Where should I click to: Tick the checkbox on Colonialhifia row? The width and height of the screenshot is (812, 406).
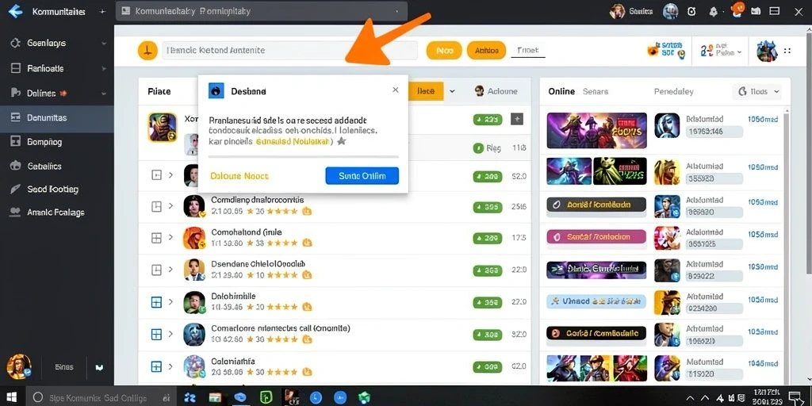point(156,366)
